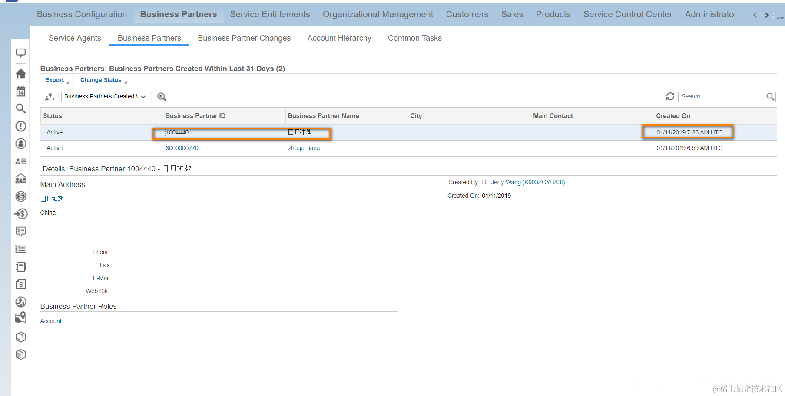Open Organizational Management work center
Screen dimensions: 785x396
click(x=378, y=14)
